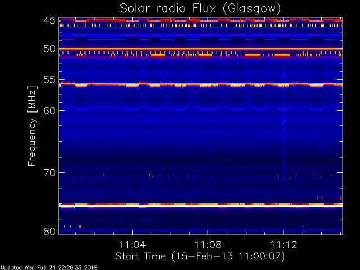Select the 11:12 time tick label
The image size is (360, 270).
click(284, 245)
